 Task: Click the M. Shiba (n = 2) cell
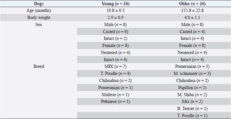[192, 95]
